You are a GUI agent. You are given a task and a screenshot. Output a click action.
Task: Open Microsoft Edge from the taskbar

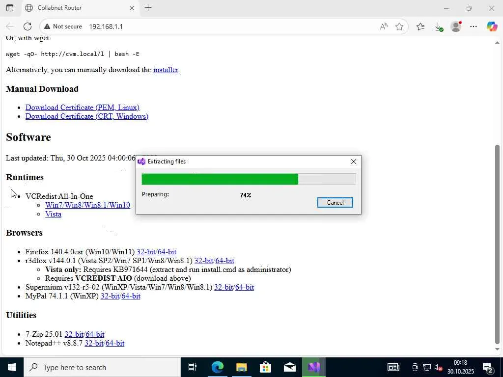click(x=217, y=367)
